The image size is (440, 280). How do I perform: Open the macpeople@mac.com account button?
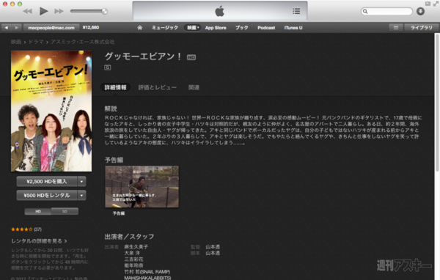coord(51,28)
